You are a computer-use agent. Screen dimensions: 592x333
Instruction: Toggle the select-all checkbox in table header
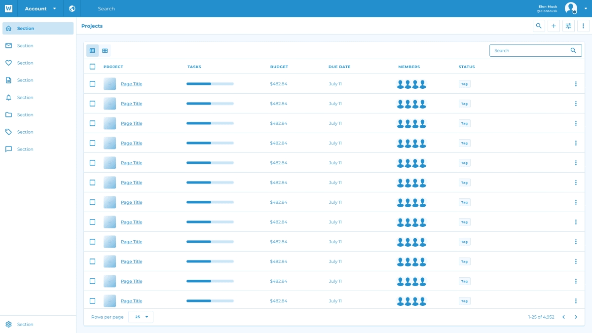[x=92, y=67]
